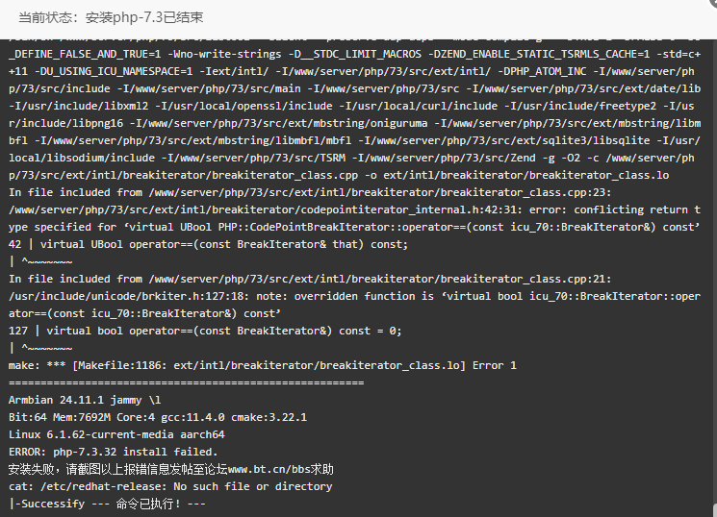Click the 'ERROR: php-7.3.32 install failed.' line
The image size is (717, 517).
(113, 453)
